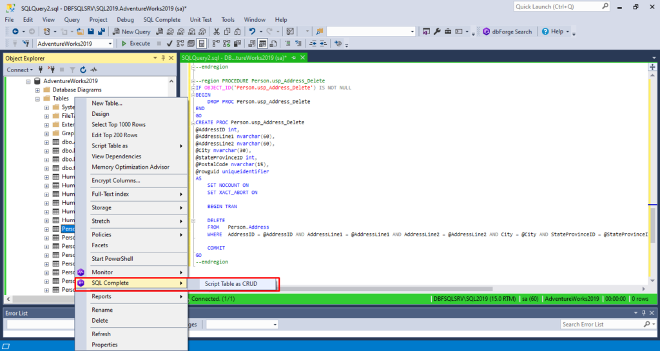
Task: Click the Cut scissors icon
Action: [x=217, y=32]
